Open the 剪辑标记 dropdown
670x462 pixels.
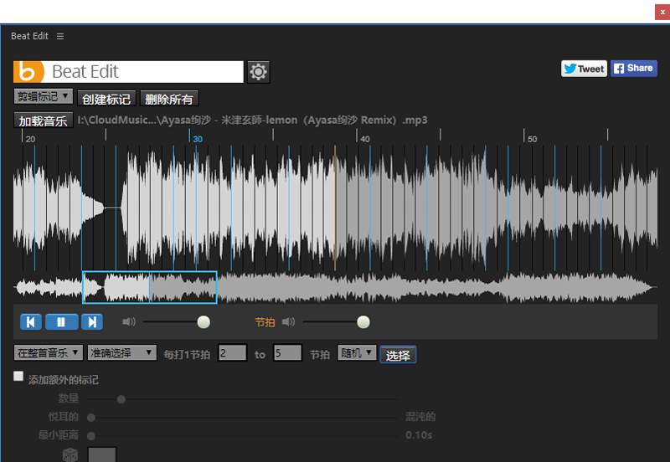pyautogui.click(x=44, y=96)
